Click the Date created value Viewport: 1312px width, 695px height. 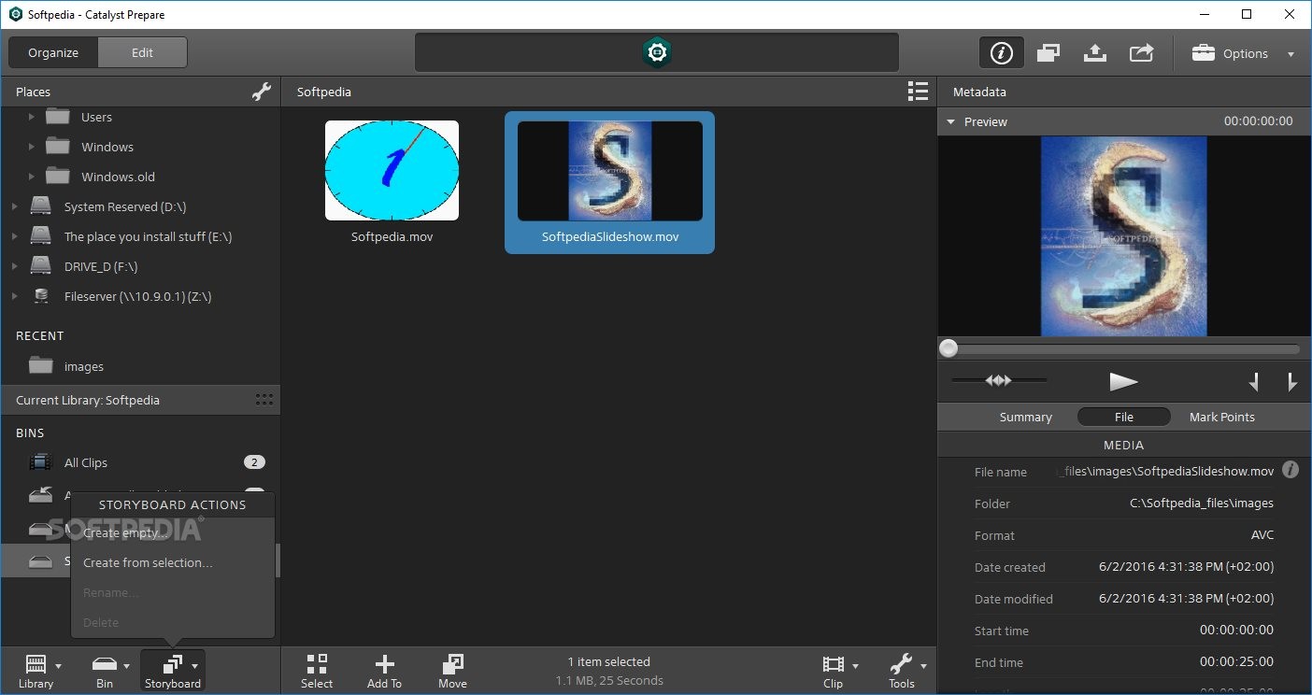[1187, 567]
